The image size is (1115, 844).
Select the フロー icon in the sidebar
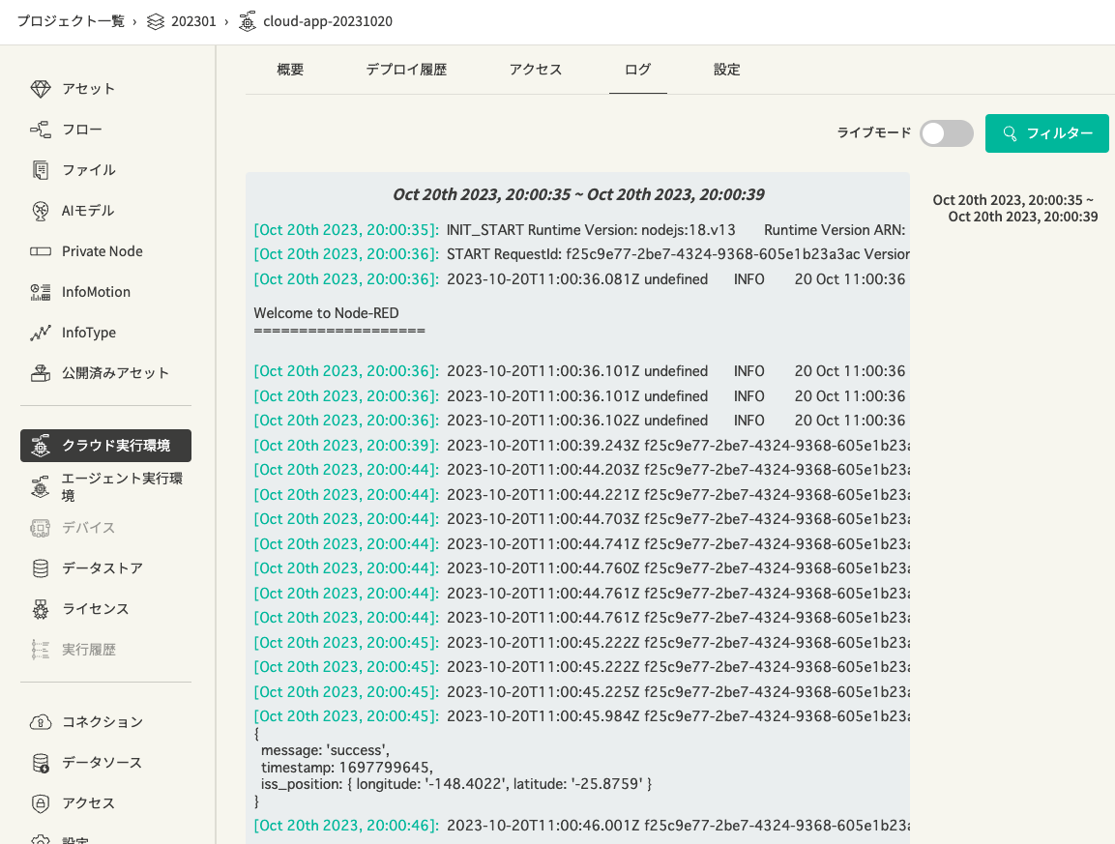point(41,129)
